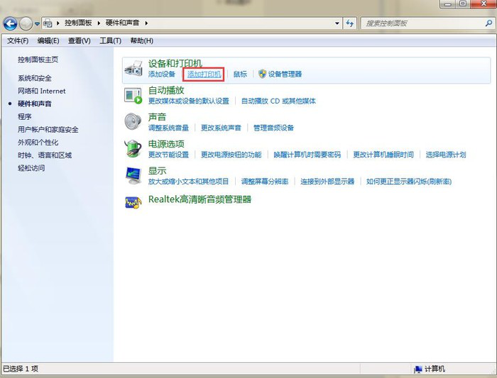Open the 工具(T) menu
497x378 pixels.
(110, 40)
